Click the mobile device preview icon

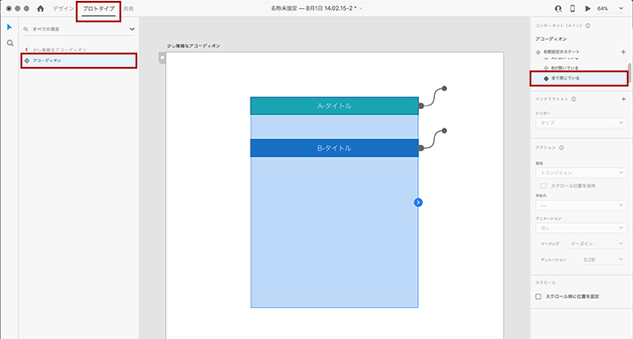(x=572, y=9)
